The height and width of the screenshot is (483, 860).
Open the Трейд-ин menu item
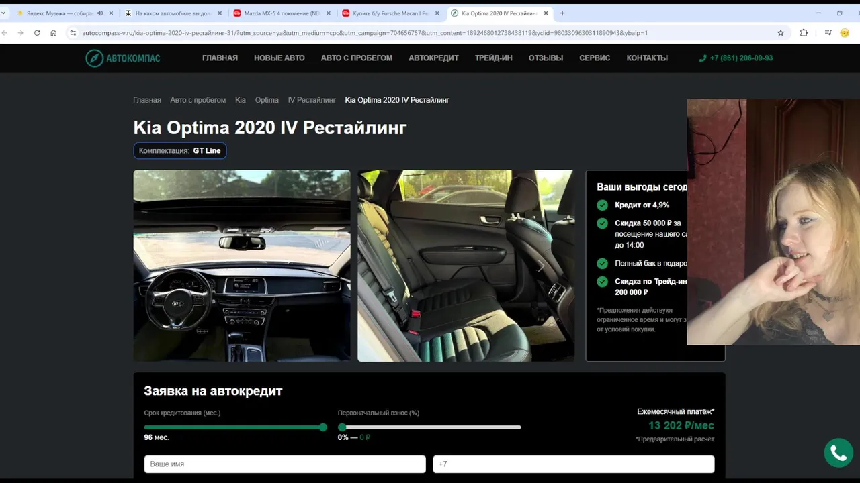click(x=493, y=58)
